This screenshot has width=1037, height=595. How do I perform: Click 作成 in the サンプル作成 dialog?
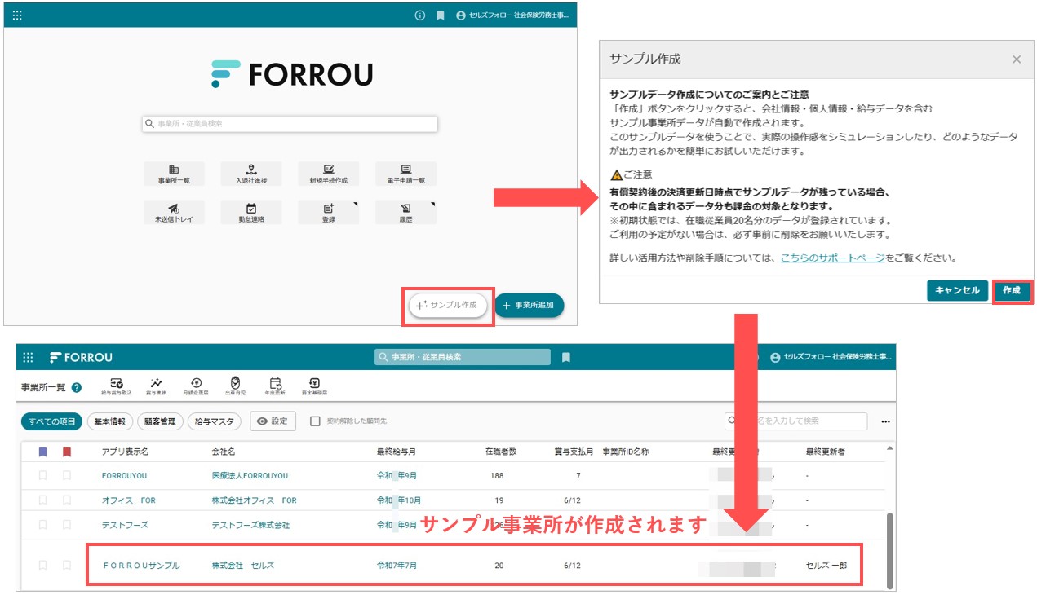pos(1012,290)
